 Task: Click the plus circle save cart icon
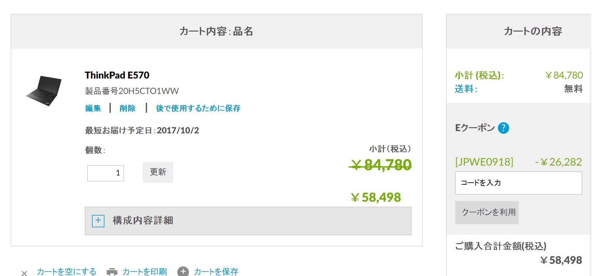[183, 272]
